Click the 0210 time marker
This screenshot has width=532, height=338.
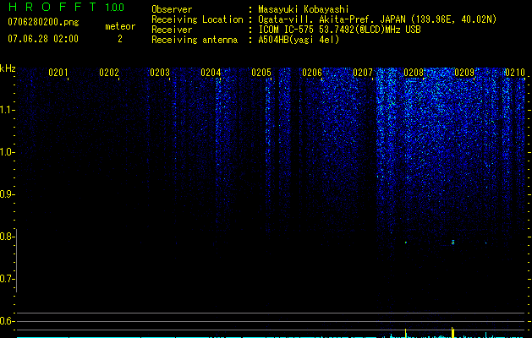click(515, 73)
